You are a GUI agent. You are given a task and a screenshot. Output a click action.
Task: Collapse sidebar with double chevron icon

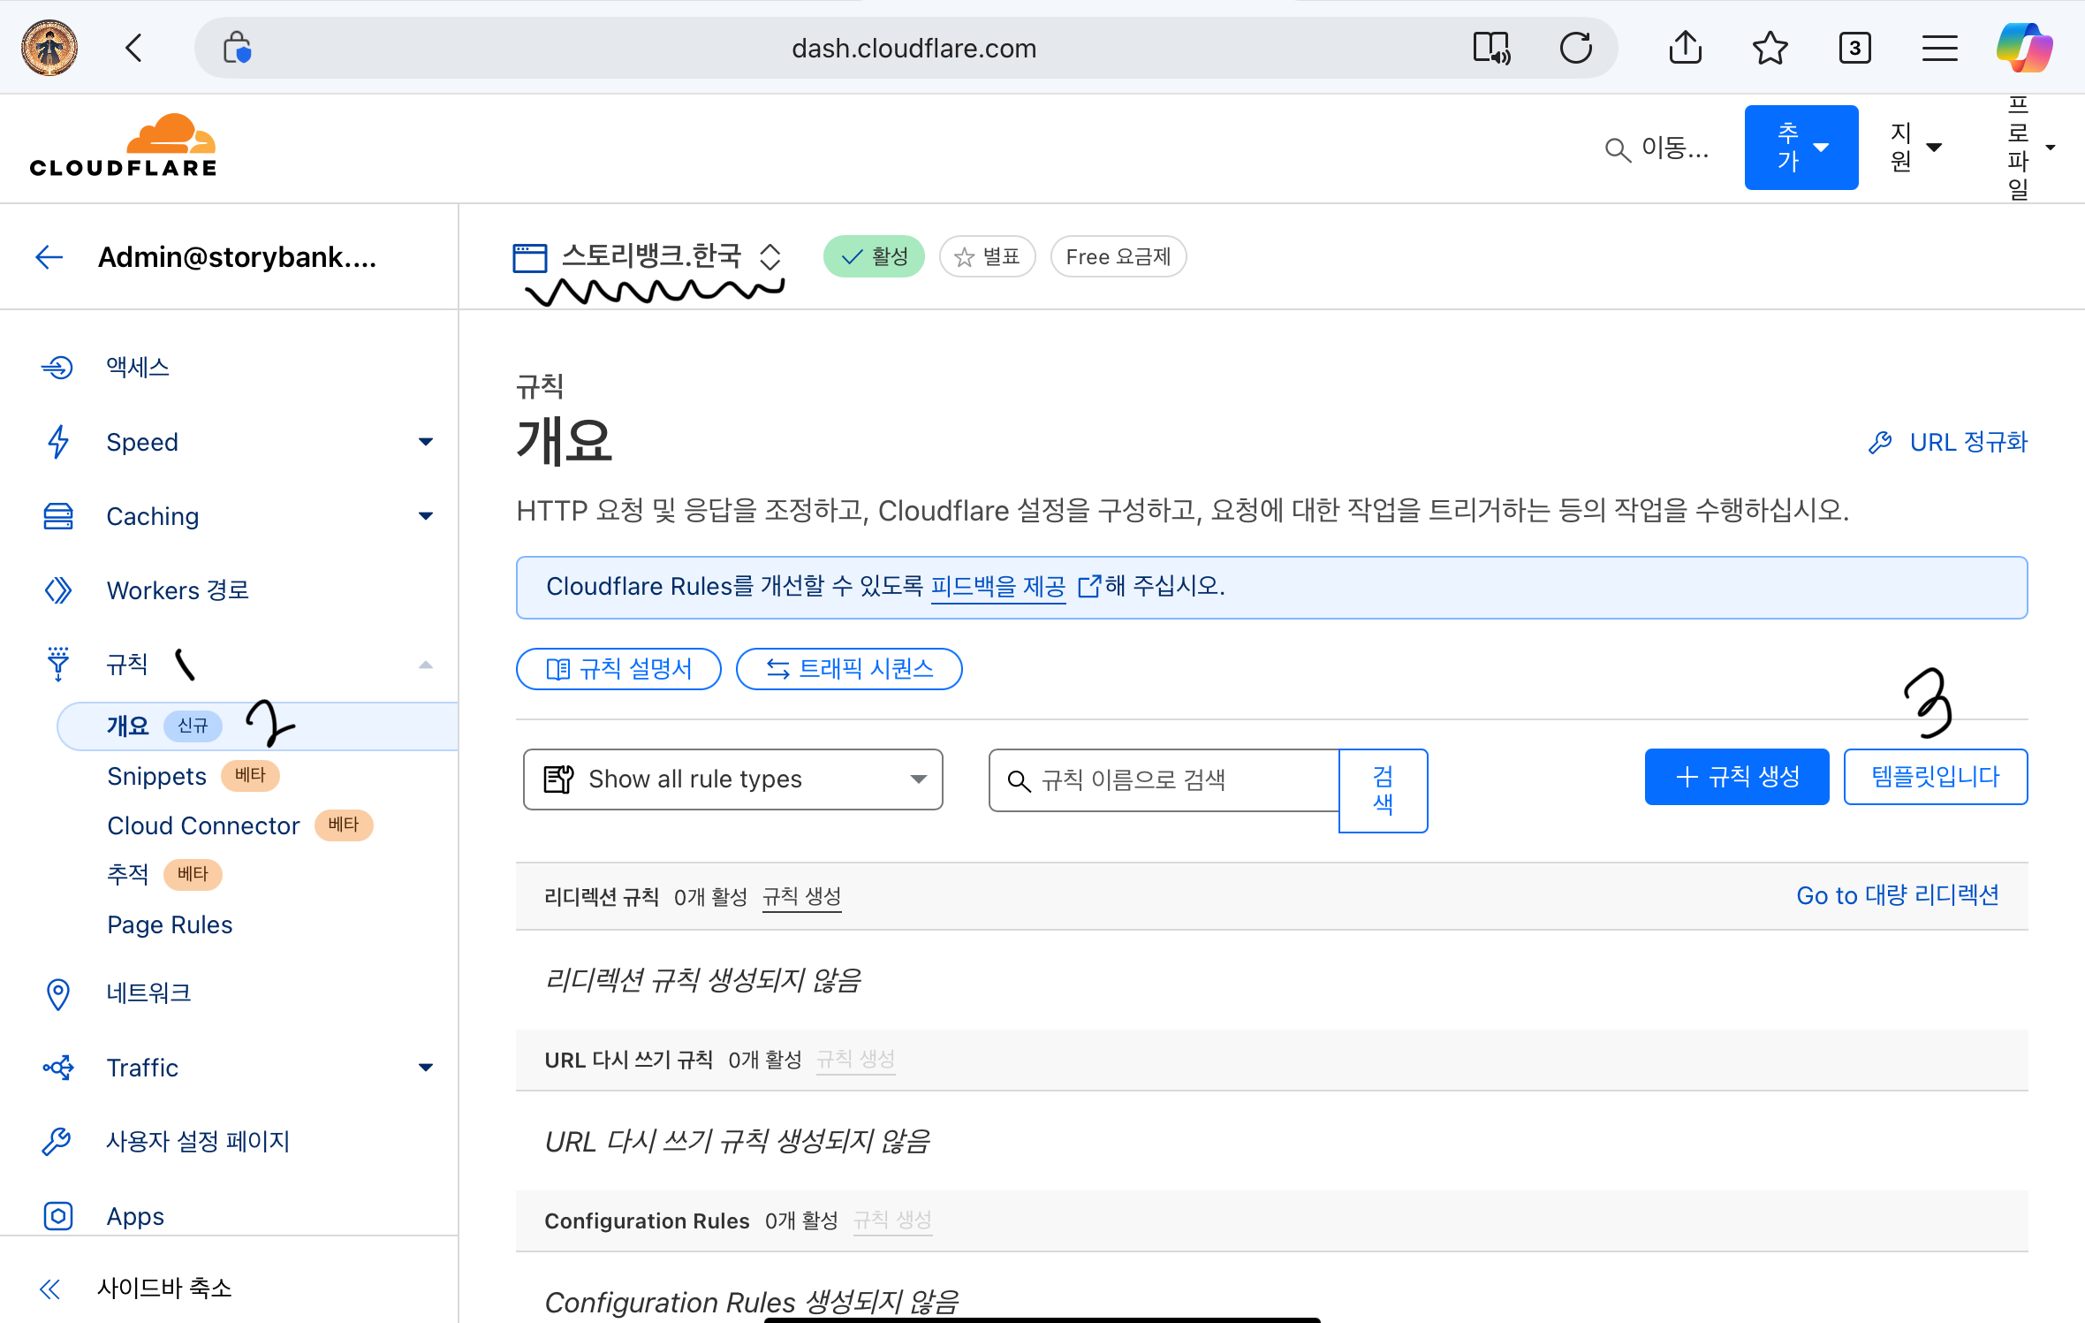(50, 1289)
